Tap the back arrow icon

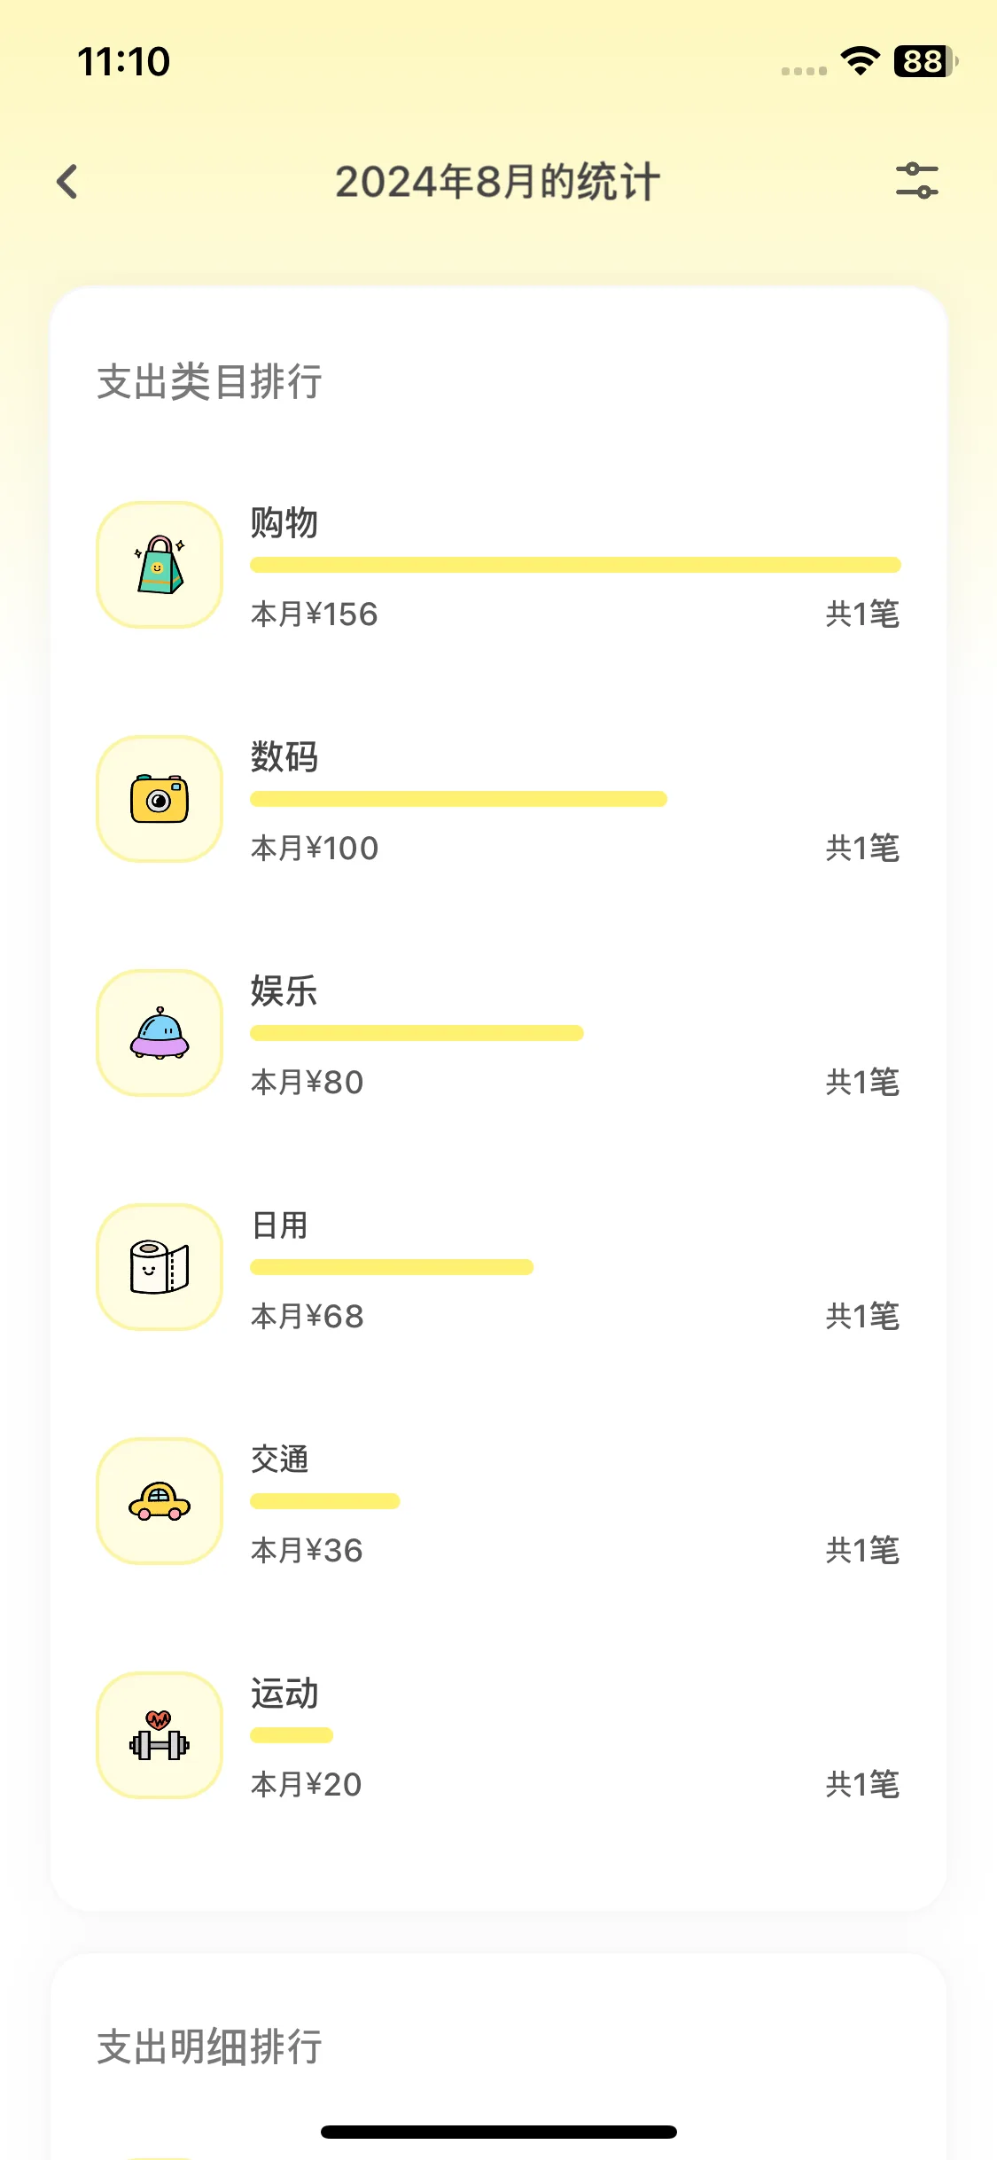click(x=67, y=182)
